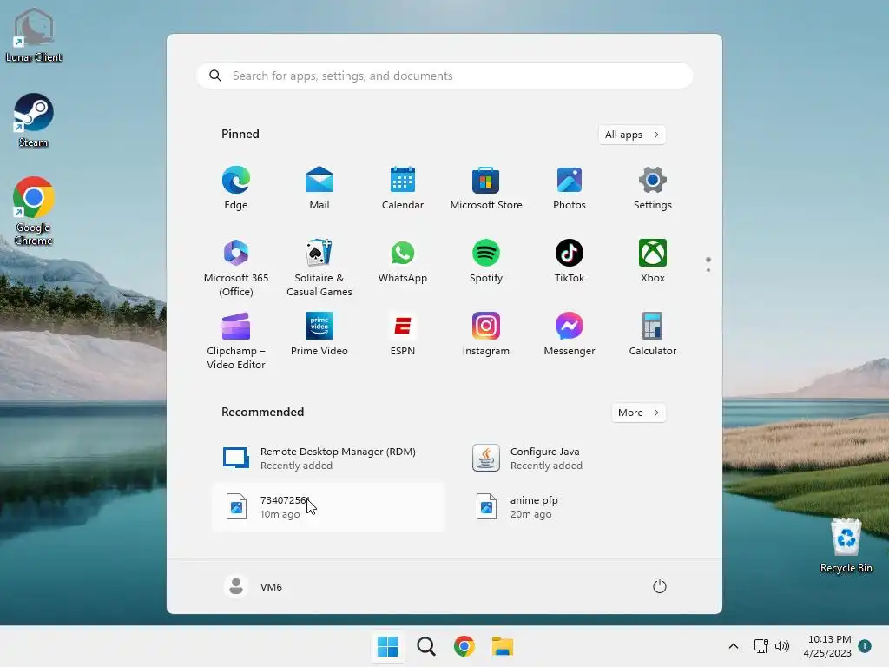Open Chrome from the taskbar
The image size is (889, 667).
[464, 646]
